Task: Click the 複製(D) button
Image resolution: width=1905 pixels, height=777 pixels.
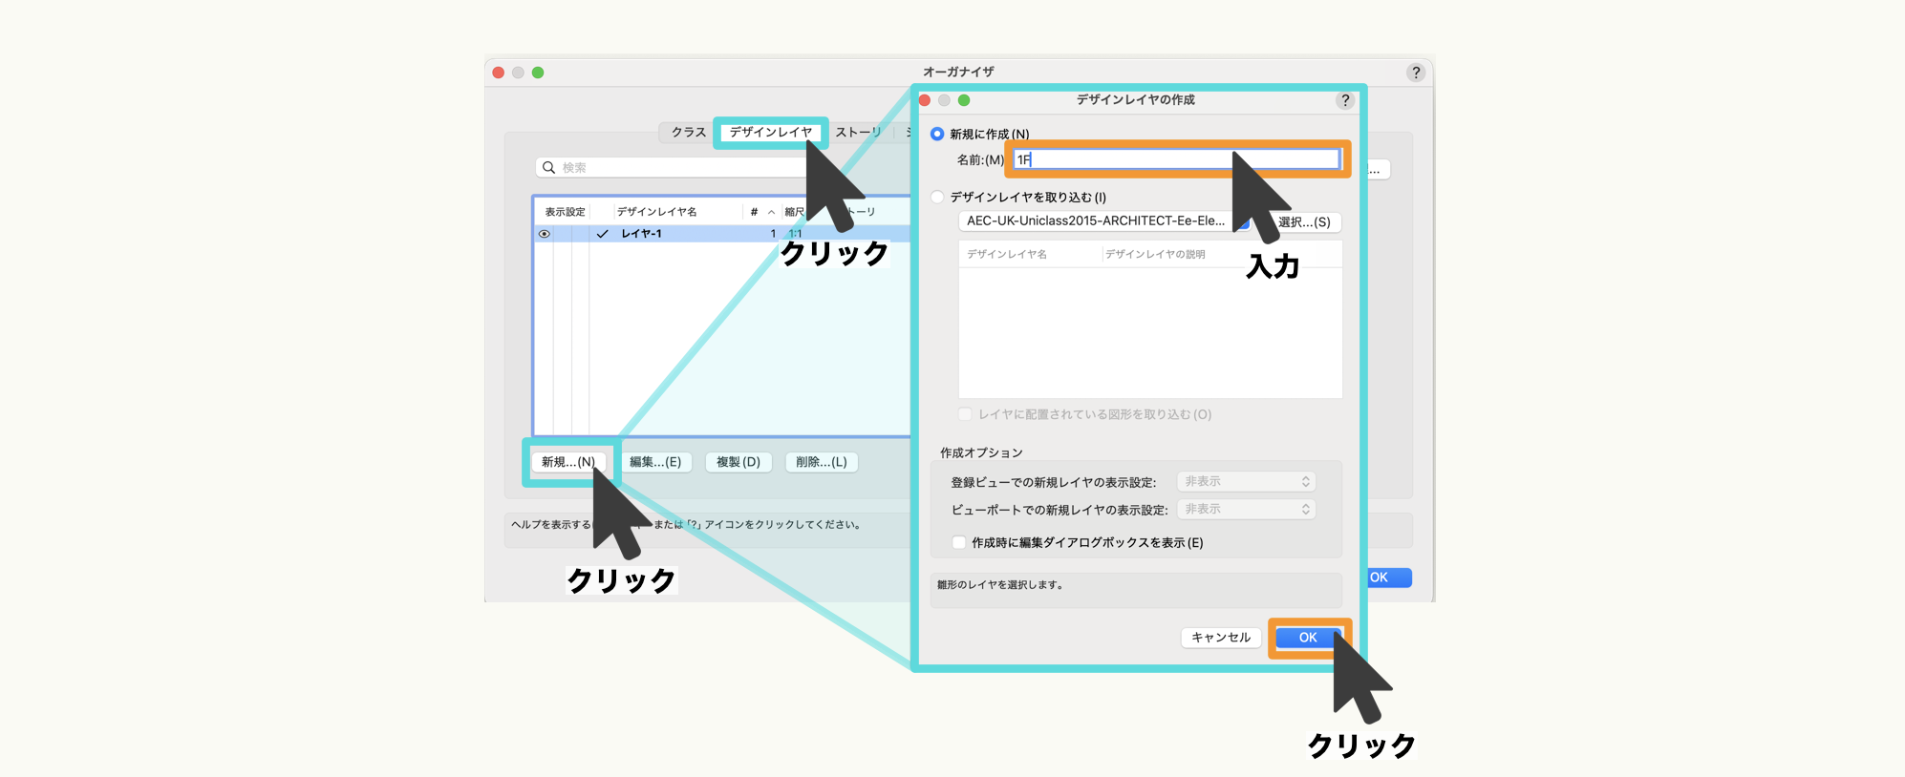Action: [x=738, y=462]
